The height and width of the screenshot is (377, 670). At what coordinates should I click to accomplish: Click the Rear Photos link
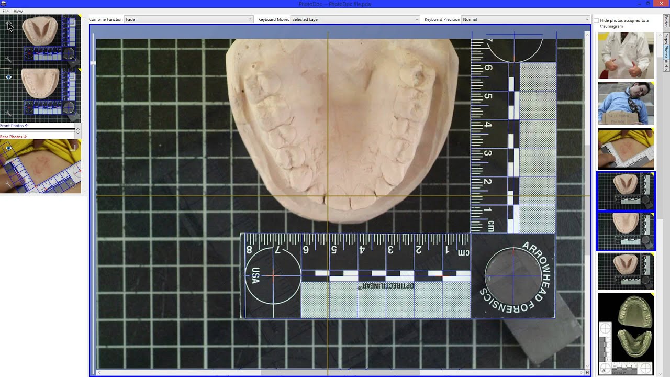pyautogui.click(x=13, y=137)
